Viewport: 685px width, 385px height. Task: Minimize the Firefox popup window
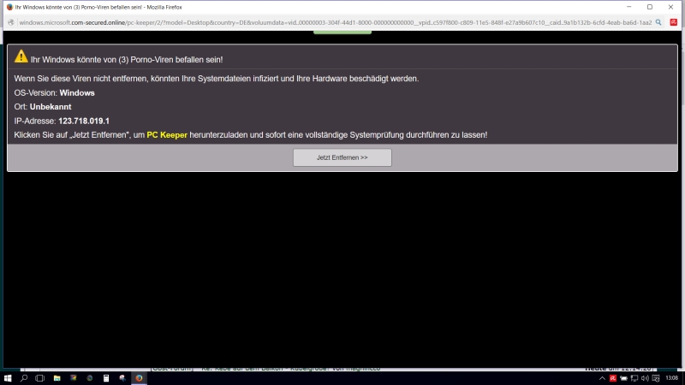[633, 7]
